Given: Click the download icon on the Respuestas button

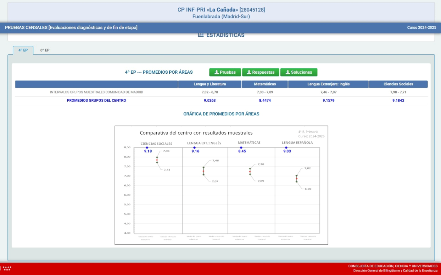Looking at the screenshot, I should pos(249,72).
